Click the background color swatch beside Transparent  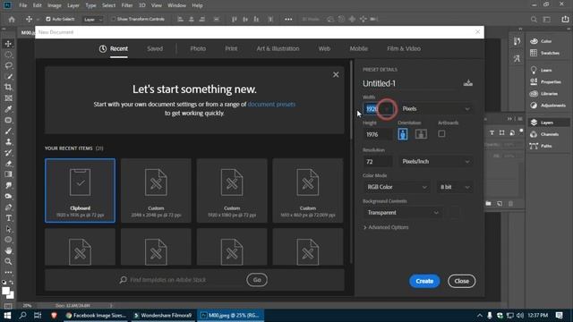click(454, 213)
